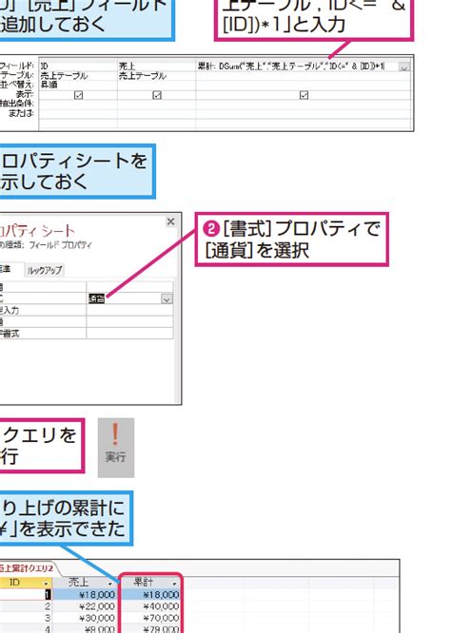Open the dropdown for the 累計 field expression
This screenshot has height=633, width=451.
[403, 67]
